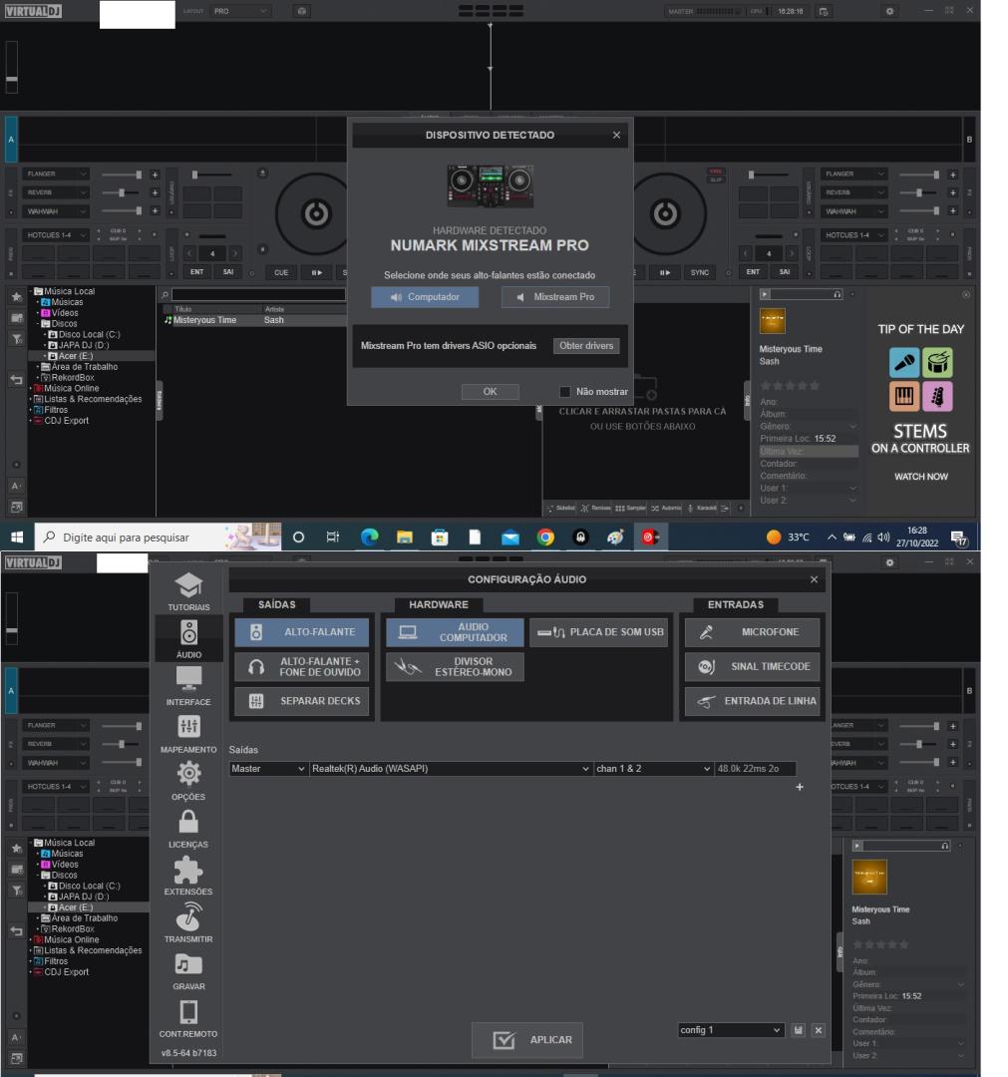Open Microsoft Edge from taskbar

point(370,538)
